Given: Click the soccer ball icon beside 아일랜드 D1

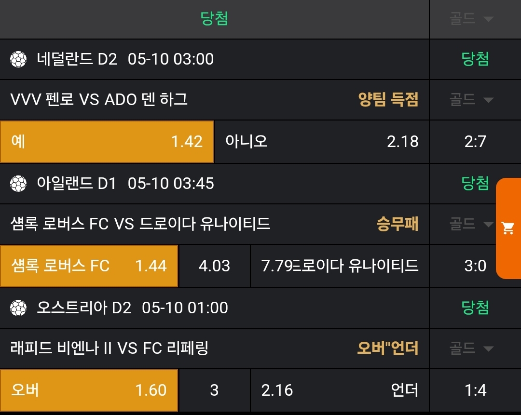Looking at the screenshot, I should (18, 184).
